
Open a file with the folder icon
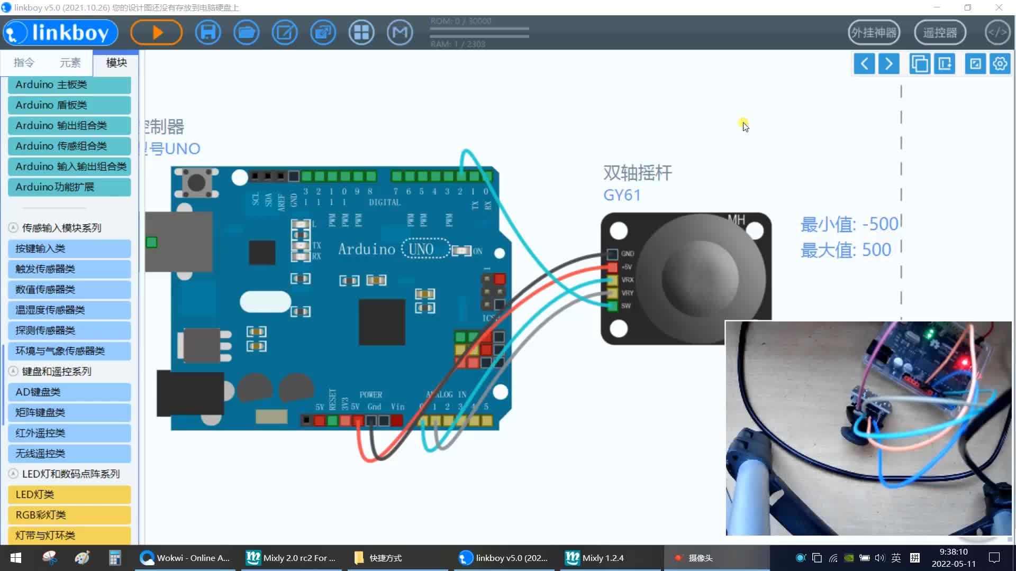tap(246, 32)
